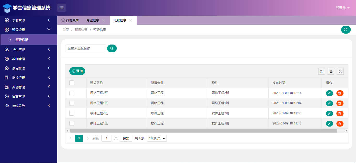
Task: Click the table print icon
Action: coord(340,71)
